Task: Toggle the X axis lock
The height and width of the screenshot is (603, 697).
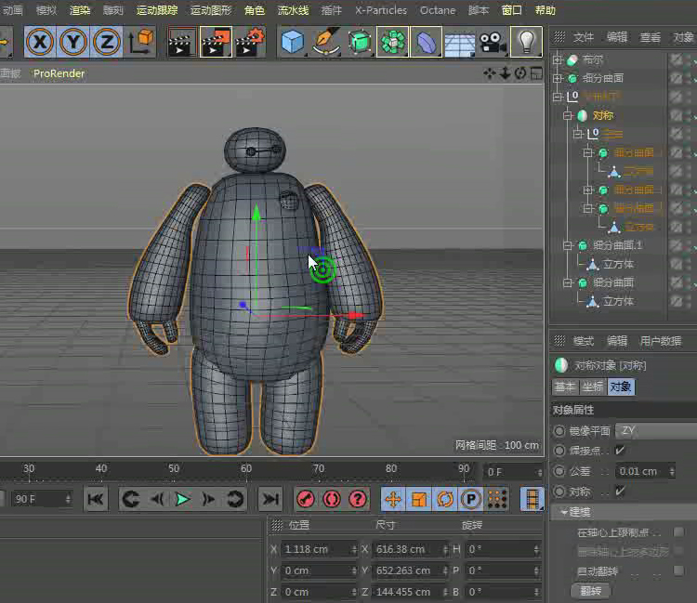Action: [x=40, y=42]
